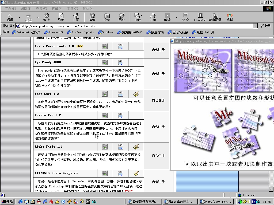Click the "Alpha Strip 1.1" title text
The height and width of the screenshot is (205, 274).
click(x=49, y=147)
